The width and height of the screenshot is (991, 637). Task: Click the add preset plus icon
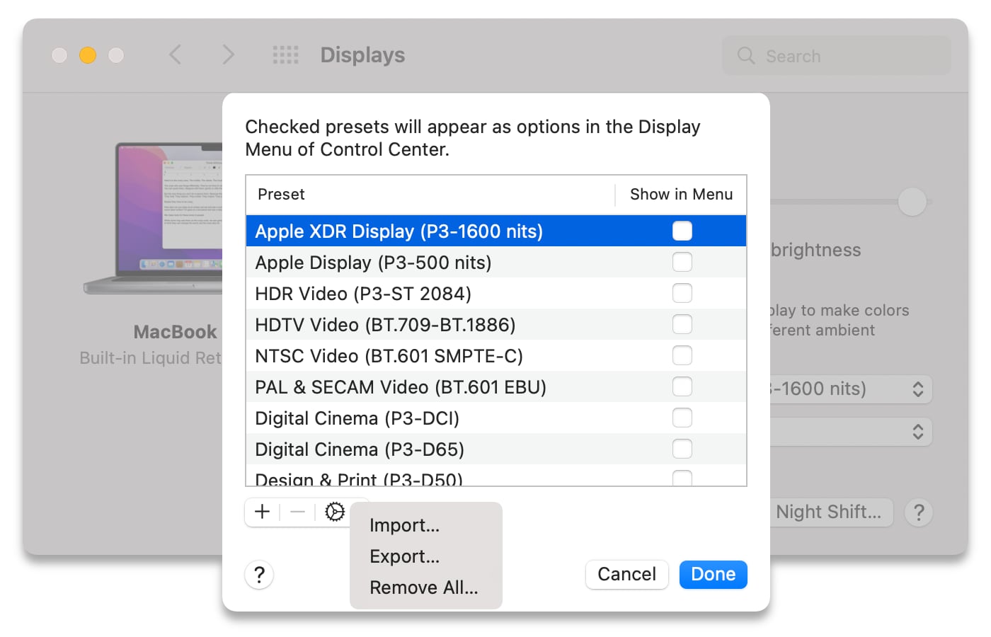tap(262, 512)
